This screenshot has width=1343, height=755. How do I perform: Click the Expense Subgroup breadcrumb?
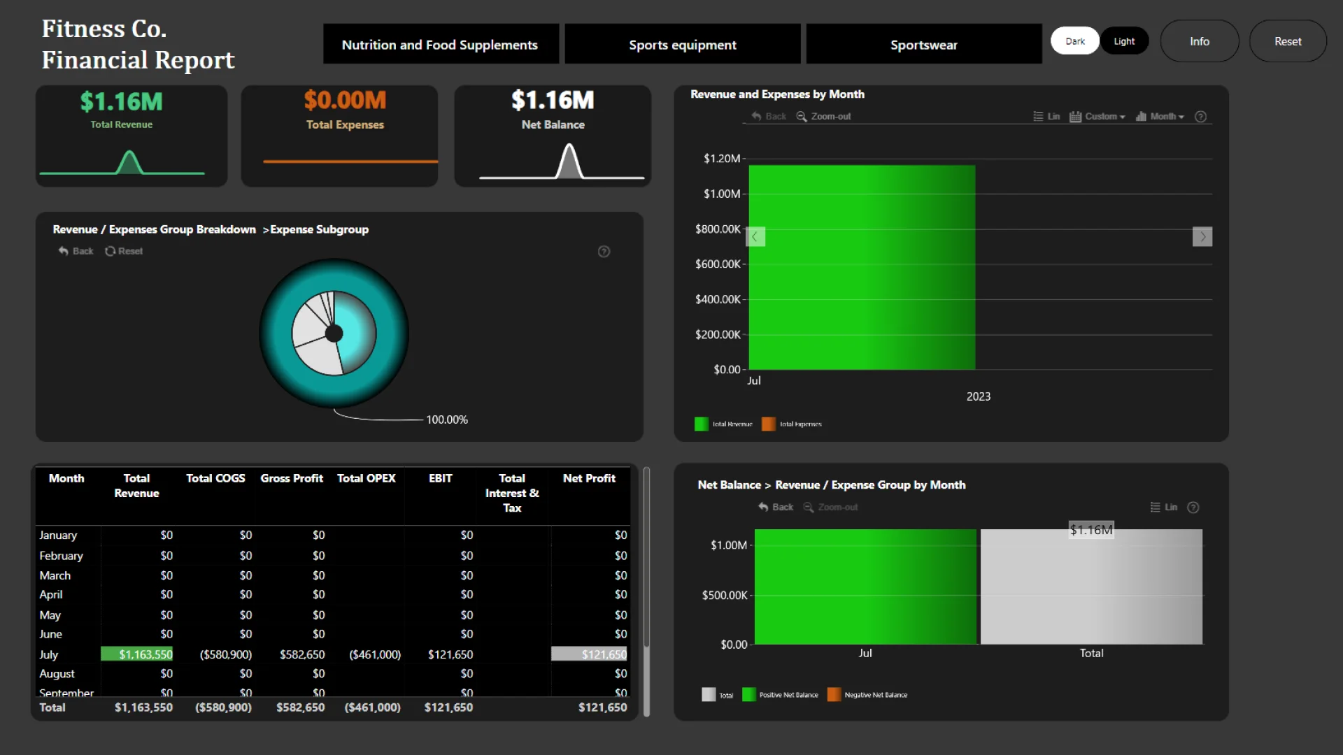click(x=319, y=229)
